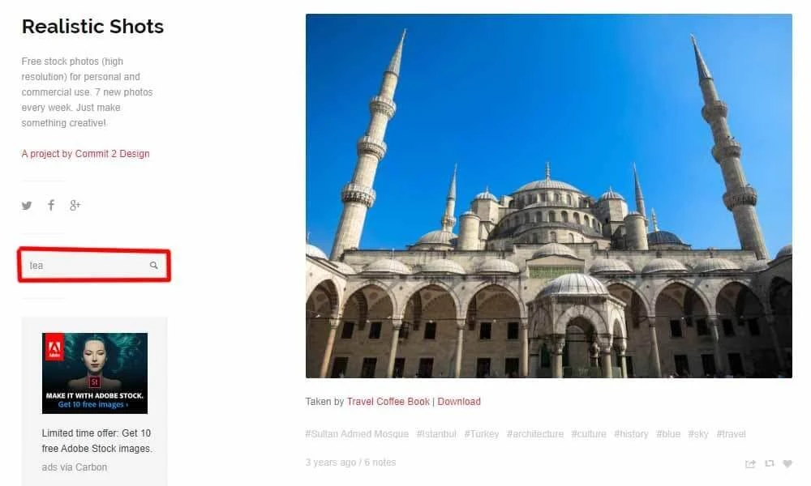The width and height of the screenshot is (811, 486).
Task: Open A project by Commit 2 Design
Action: point(85,153)
